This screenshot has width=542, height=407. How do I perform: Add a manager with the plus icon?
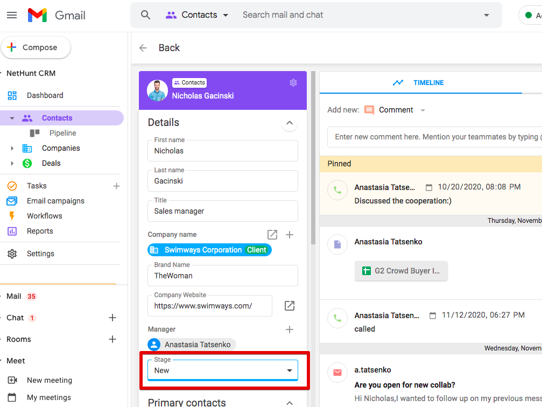tap(290, 329)
